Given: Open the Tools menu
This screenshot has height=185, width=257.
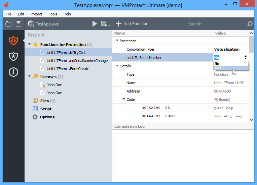Looking at the screenshot, I should click(53, 14).
